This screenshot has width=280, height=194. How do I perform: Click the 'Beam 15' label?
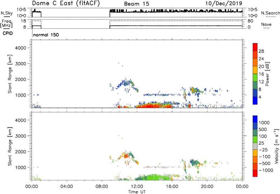point(136,4)
